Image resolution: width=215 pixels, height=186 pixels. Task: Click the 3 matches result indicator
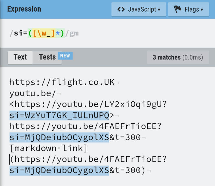tap(178, 57)
